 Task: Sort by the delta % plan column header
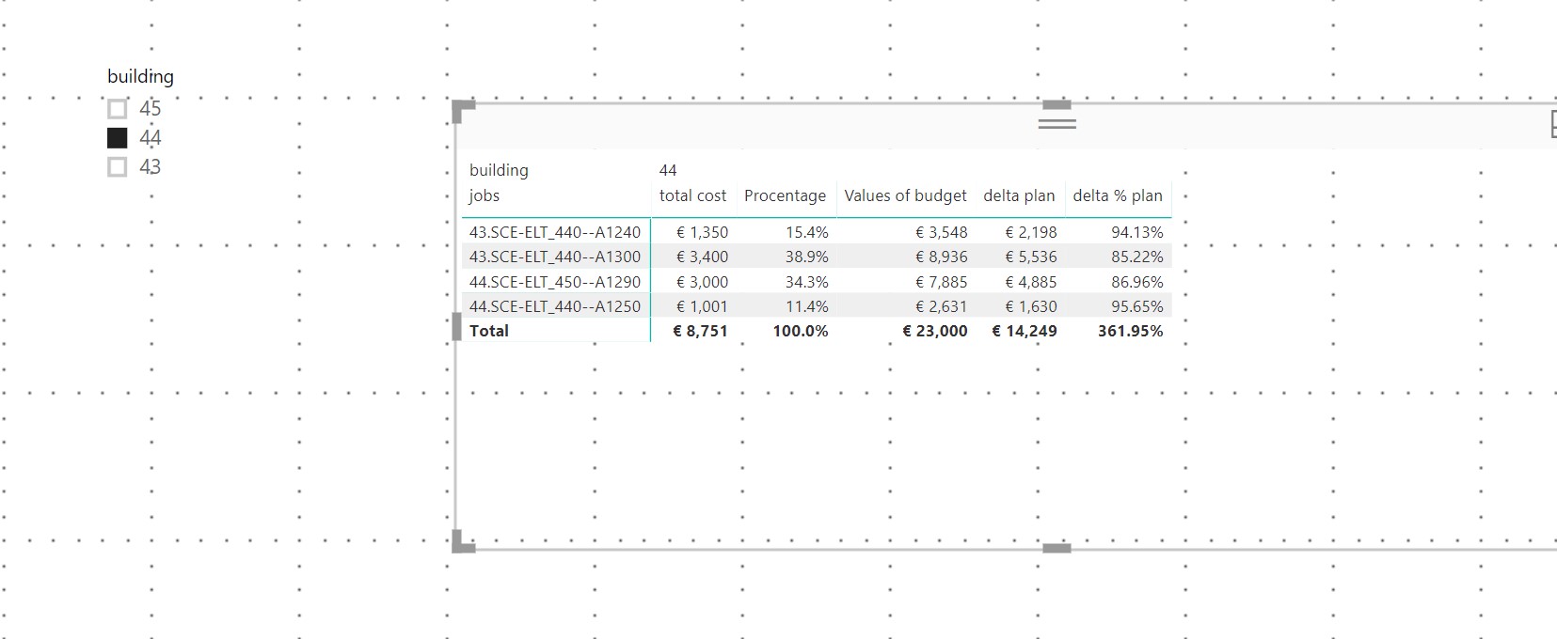click(x=1118, y=195)
